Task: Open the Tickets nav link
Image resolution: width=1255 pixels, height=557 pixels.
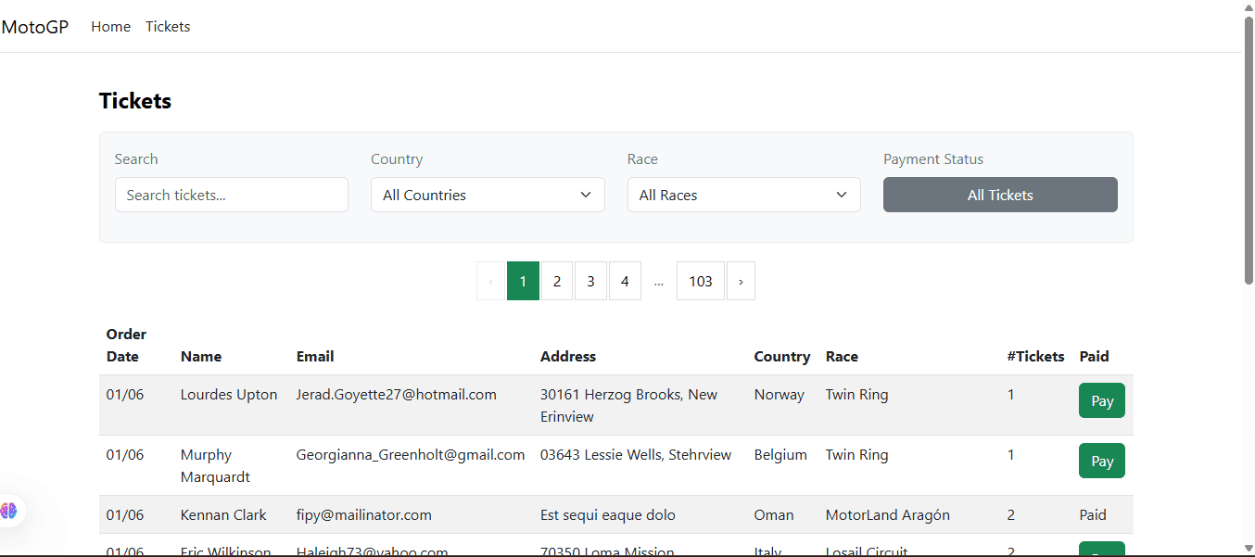Action: tap(168, 27)
